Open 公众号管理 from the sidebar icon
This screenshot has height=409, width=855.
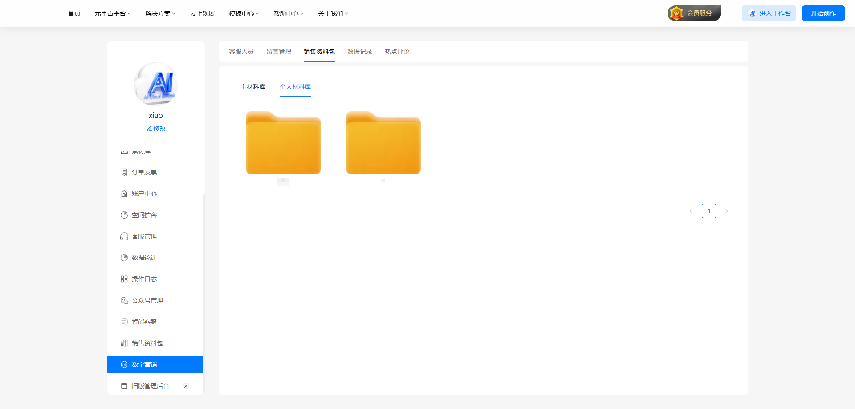pos(124,300)
